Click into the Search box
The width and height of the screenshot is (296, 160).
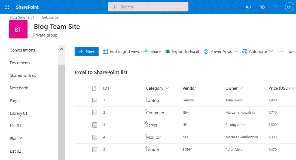coord(148,7)
